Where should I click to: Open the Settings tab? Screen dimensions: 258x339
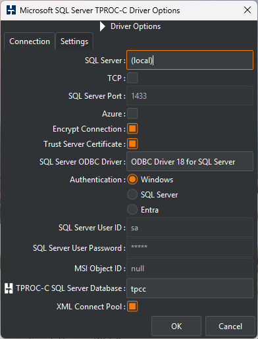pos(74,41)
